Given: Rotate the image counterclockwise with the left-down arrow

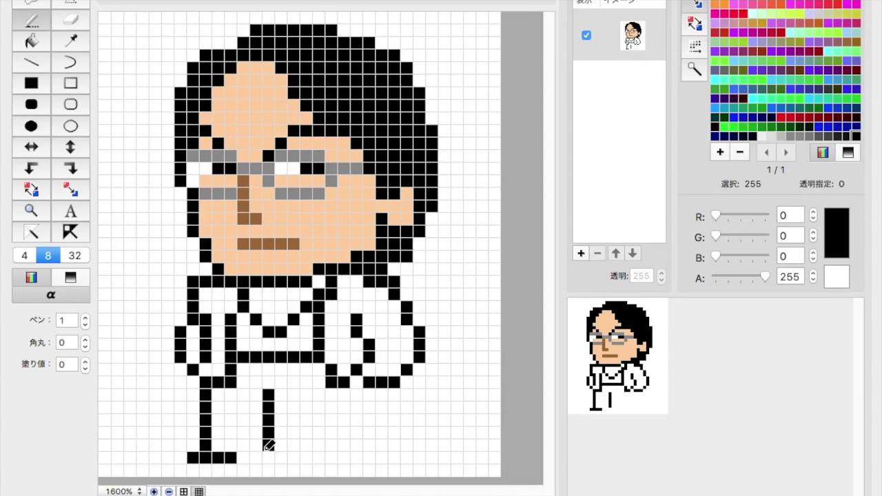Looking at the screenshot, I should coord(31,168).
